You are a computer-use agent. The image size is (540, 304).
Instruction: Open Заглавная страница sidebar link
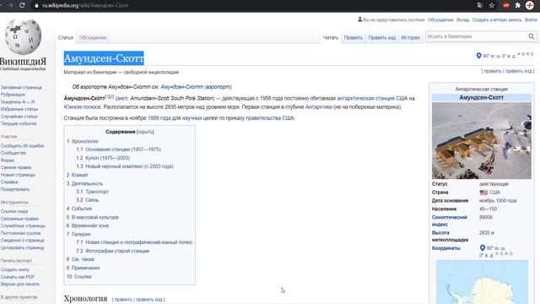(21, 88)
